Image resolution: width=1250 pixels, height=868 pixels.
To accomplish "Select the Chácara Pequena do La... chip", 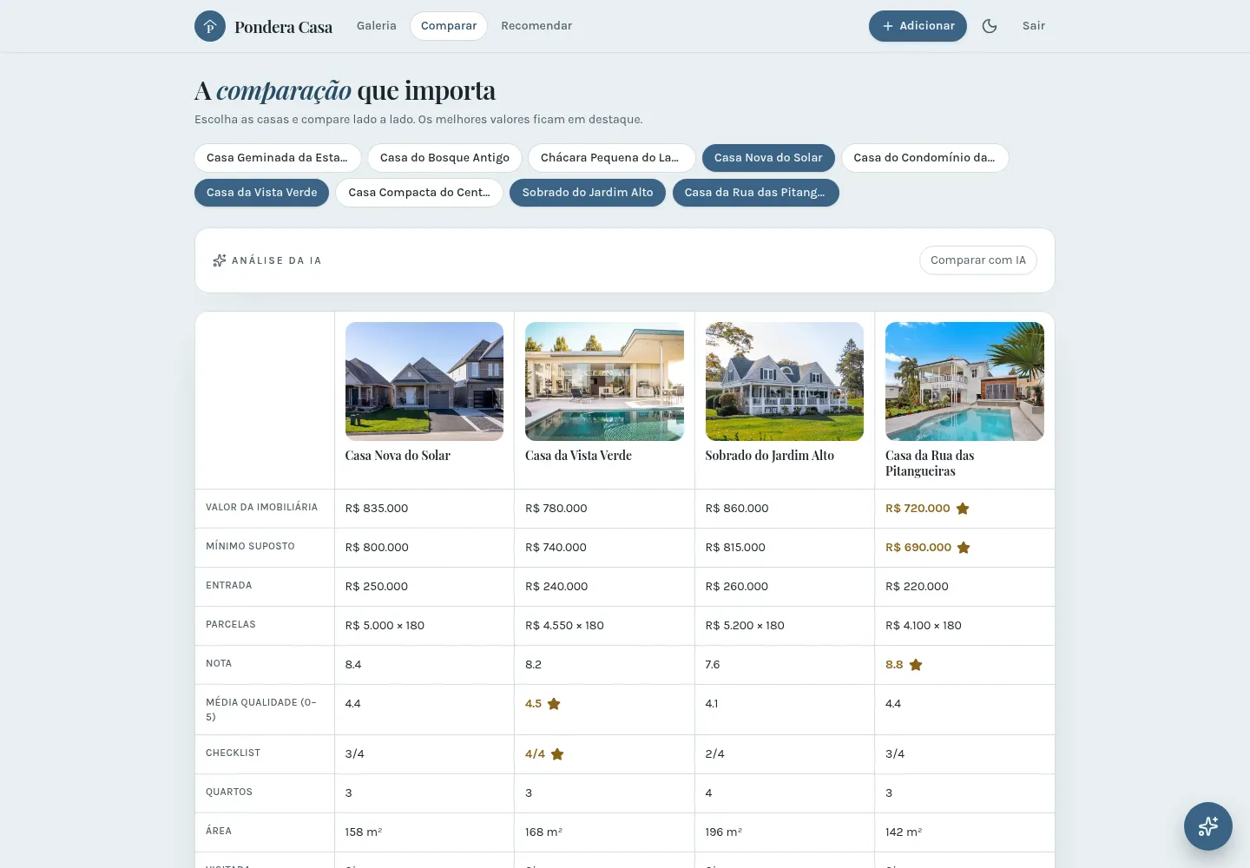I will (611, 158).
